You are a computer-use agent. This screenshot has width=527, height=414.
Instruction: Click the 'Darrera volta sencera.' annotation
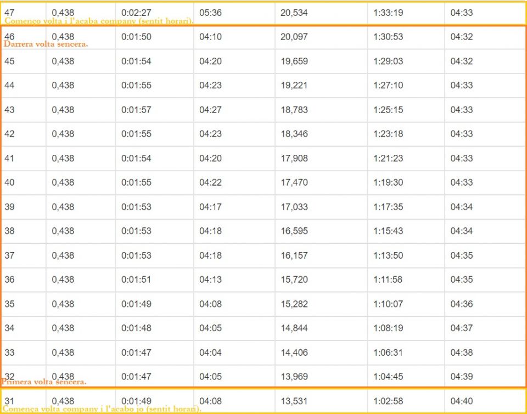click(x=46, y=44)
